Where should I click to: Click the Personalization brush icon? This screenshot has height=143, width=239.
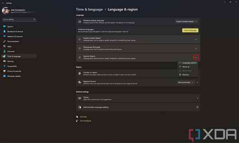coord(4,41)
